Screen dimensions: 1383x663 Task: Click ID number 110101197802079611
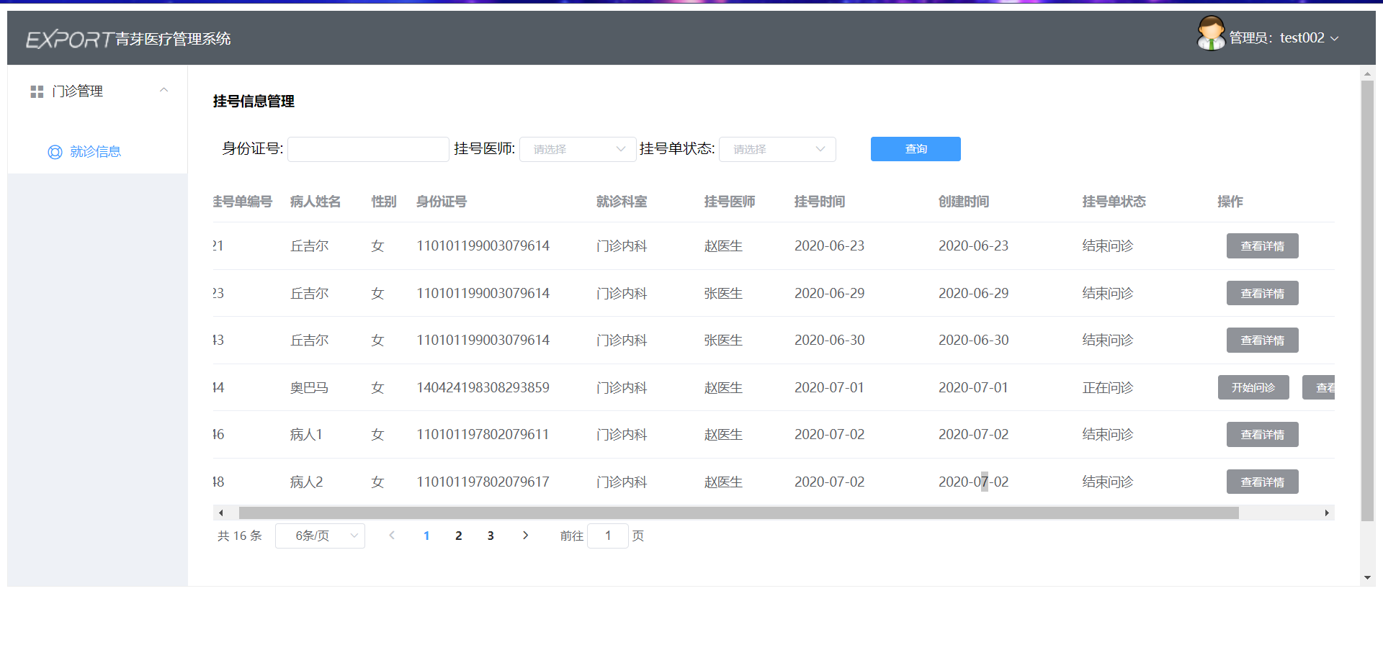click(x=483, y=435)
